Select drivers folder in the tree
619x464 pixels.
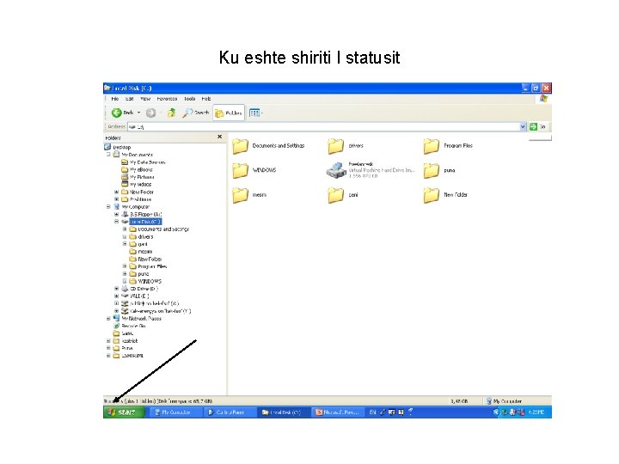pyautogui.click(x=145, y=237)
